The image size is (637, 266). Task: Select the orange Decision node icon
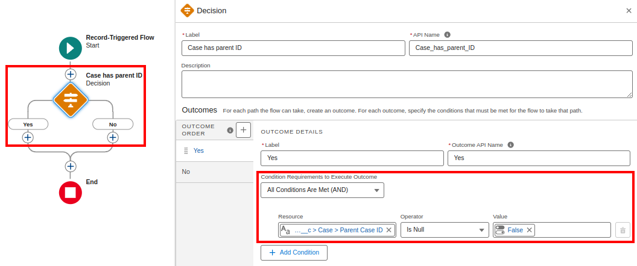pos(71,100)
